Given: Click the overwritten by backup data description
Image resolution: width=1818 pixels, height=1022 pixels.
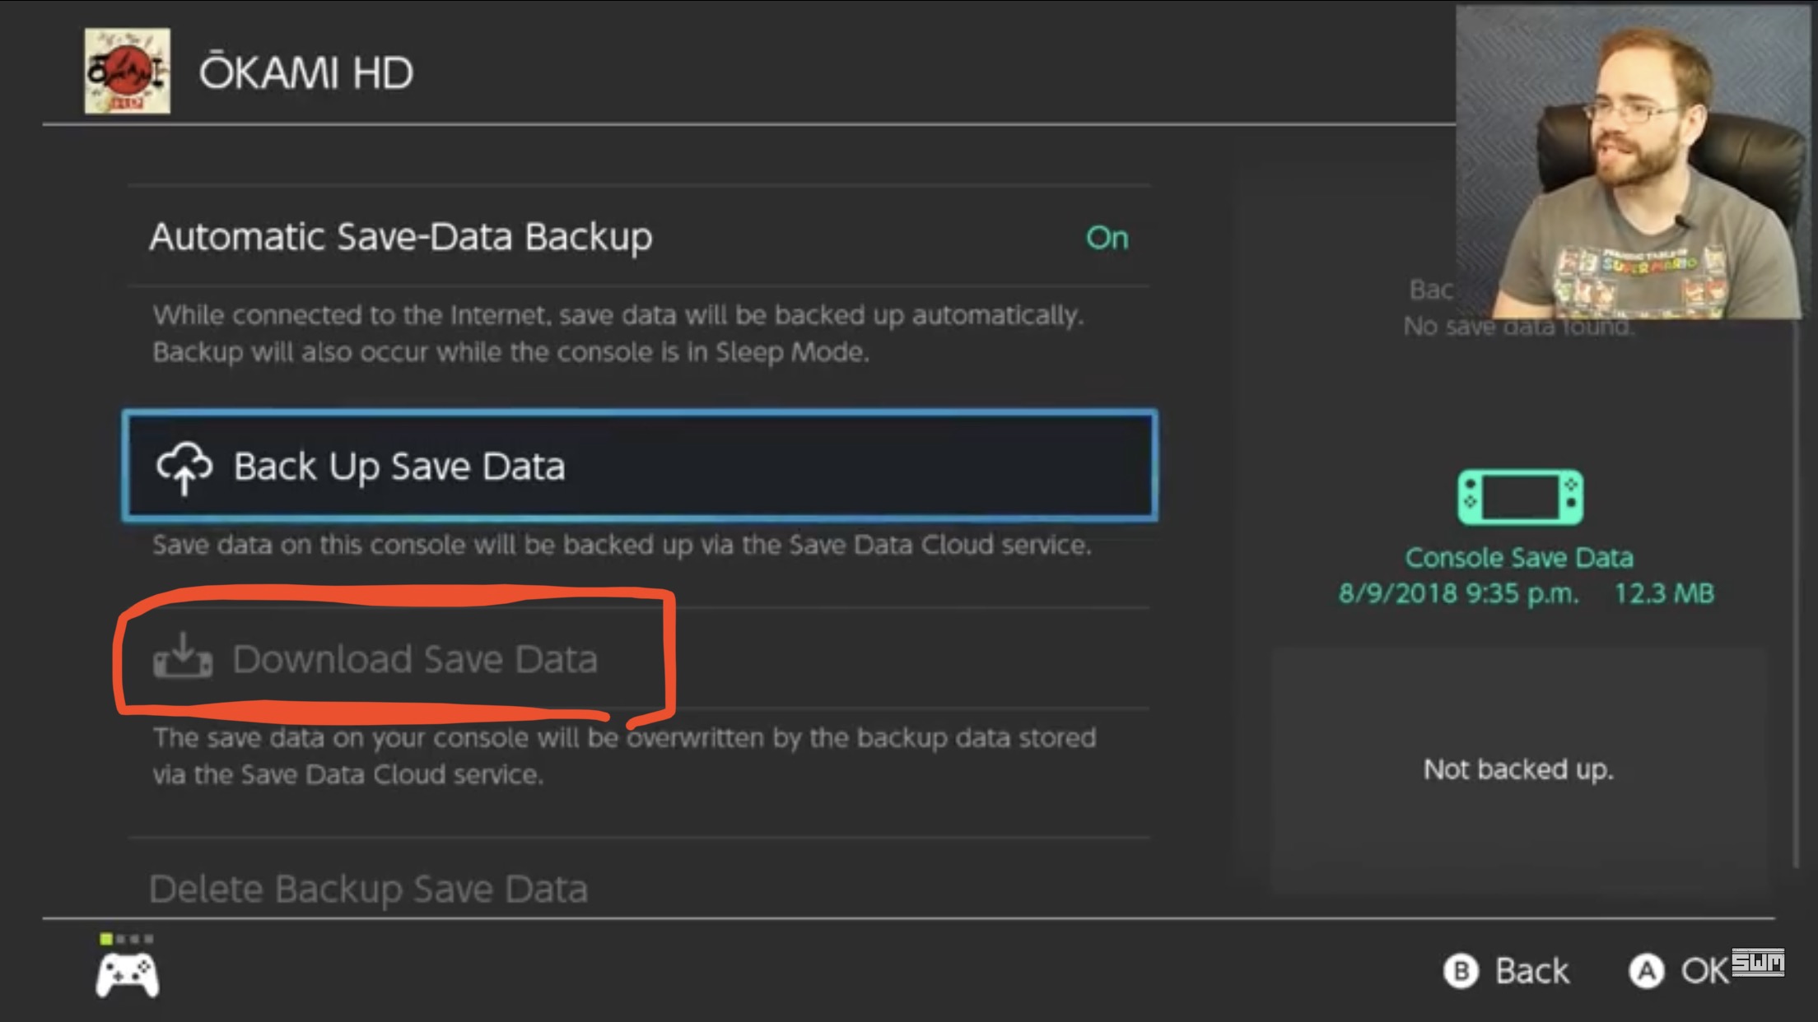Looking at the screenshot, I should point(624,755).
